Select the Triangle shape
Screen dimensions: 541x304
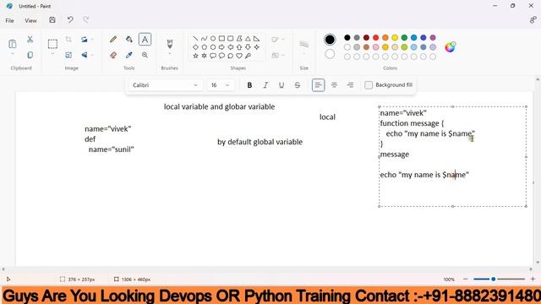(248, 38)
